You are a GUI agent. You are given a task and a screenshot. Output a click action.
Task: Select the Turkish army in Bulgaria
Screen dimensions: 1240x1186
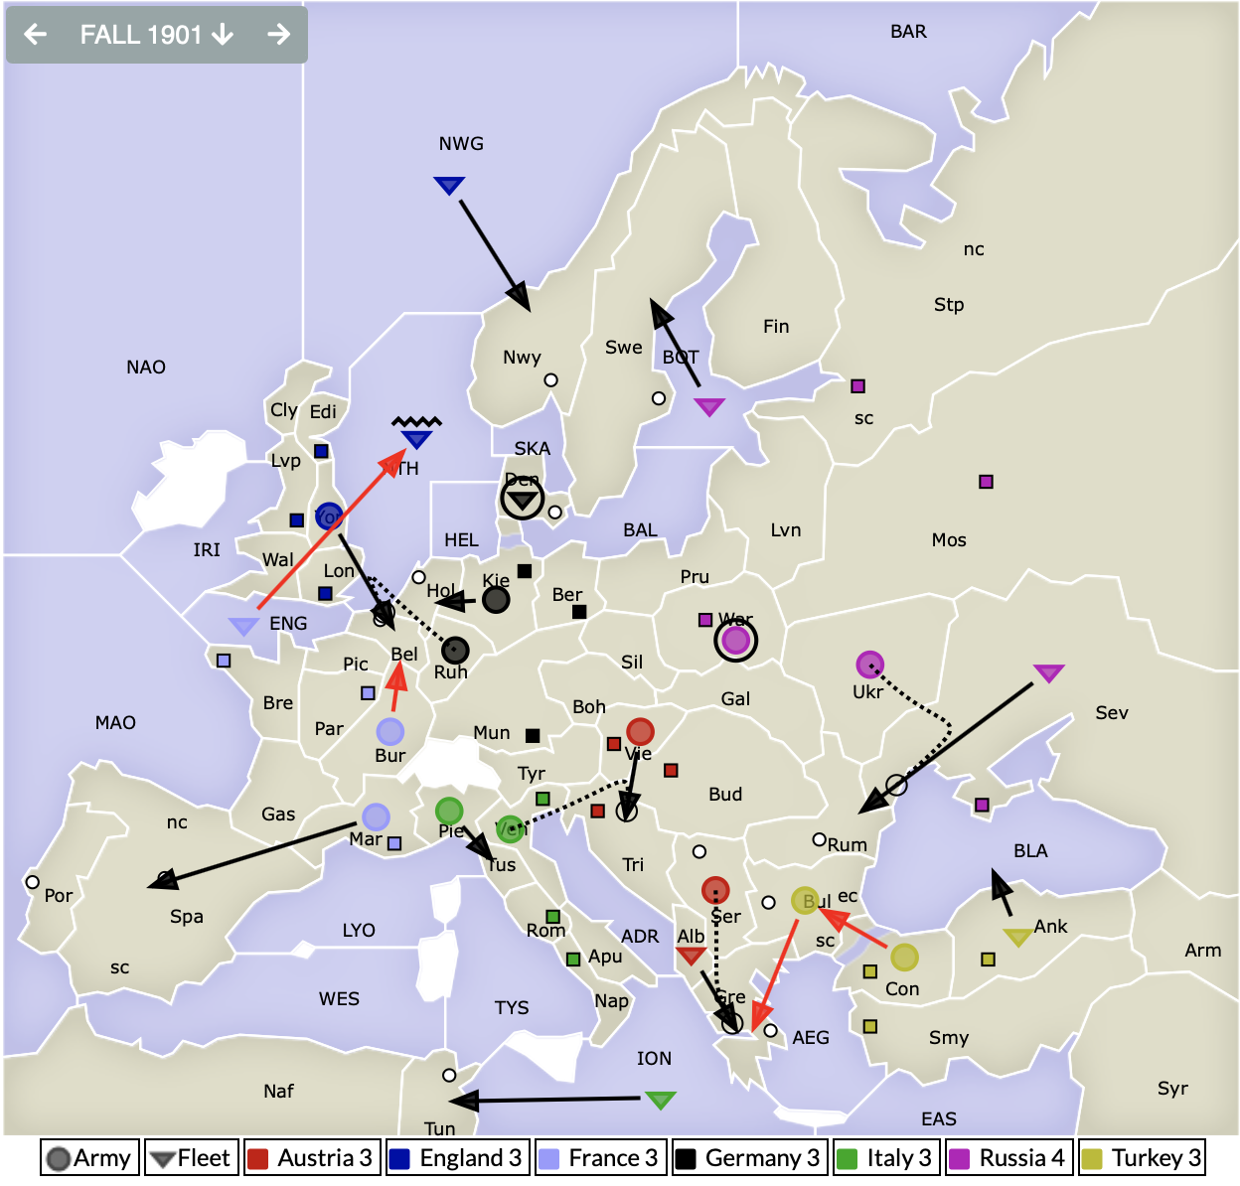pos(804,901)
